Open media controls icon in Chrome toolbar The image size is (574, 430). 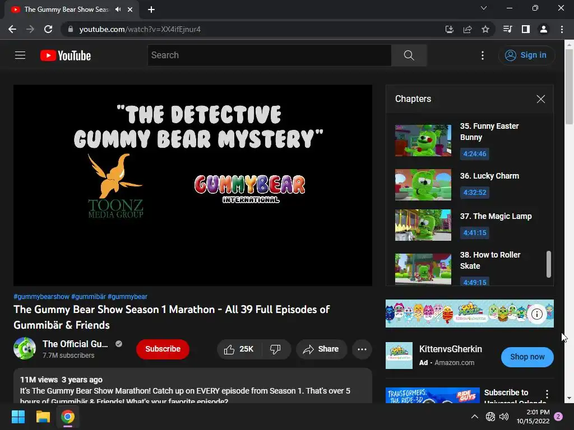507,29
